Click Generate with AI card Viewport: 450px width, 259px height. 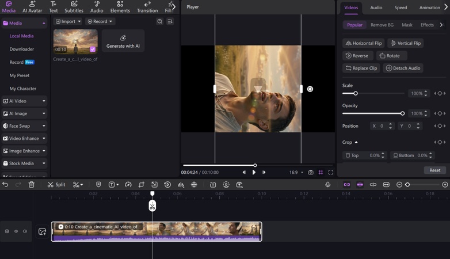[x=123, y=41]
